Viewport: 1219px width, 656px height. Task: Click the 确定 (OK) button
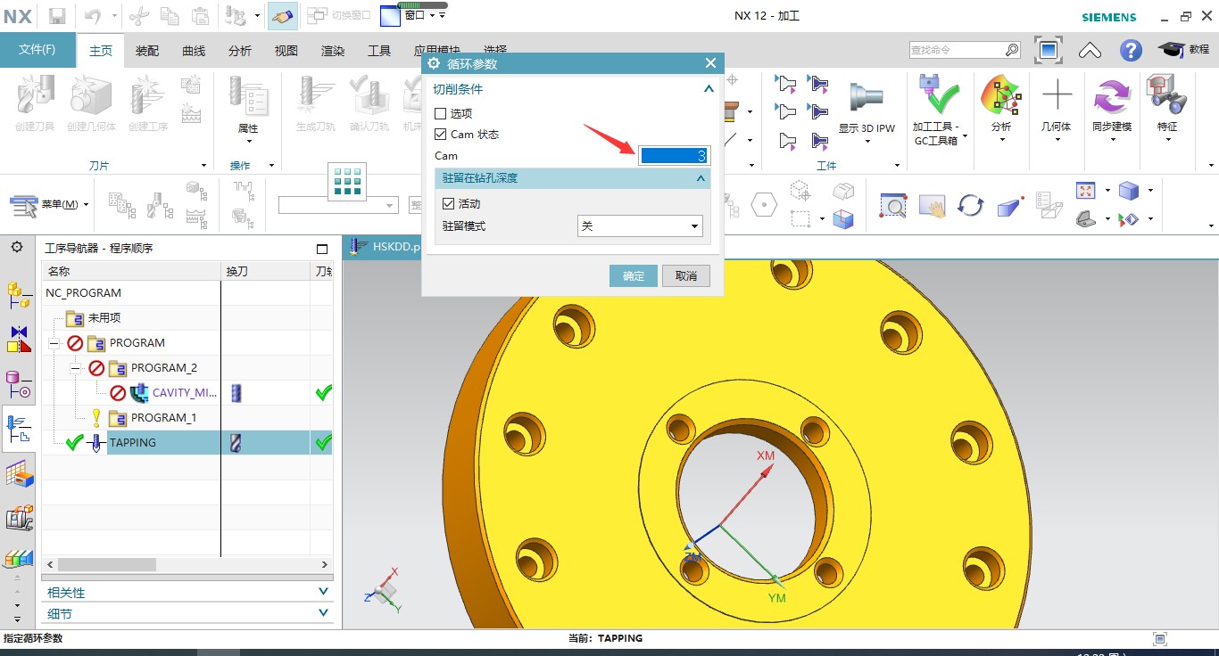[634, 275]
